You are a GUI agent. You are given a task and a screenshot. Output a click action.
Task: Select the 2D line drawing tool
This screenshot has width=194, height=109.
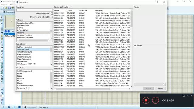pos(2,61)
